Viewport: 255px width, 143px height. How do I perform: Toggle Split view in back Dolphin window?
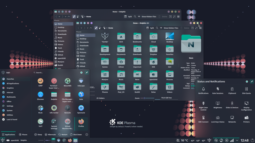click(128, 17)
